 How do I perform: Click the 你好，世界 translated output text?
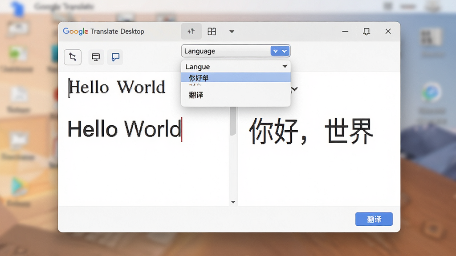pyautogui.click(x=311, y=131)
